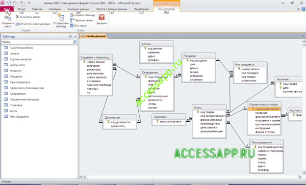
Task: Click the Что продаётся table header in diagram
Action: 250,64
